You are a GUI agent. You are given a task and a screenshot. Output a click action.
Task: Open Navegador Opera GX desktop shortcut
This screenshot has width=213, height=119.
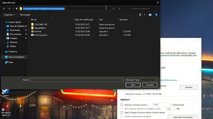6,109
